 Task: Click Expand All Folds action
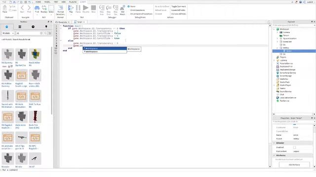coord(178,10)
